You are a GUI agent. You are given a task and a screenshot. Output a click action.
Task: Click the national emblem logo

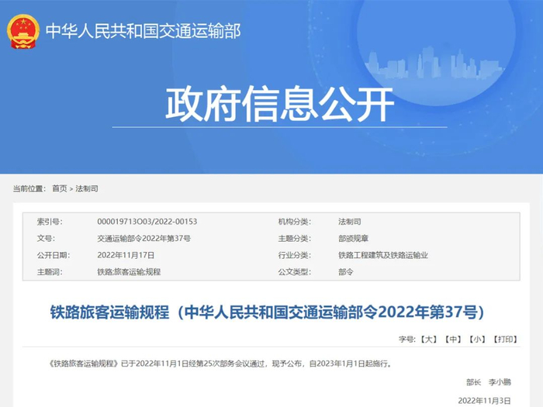22,32
